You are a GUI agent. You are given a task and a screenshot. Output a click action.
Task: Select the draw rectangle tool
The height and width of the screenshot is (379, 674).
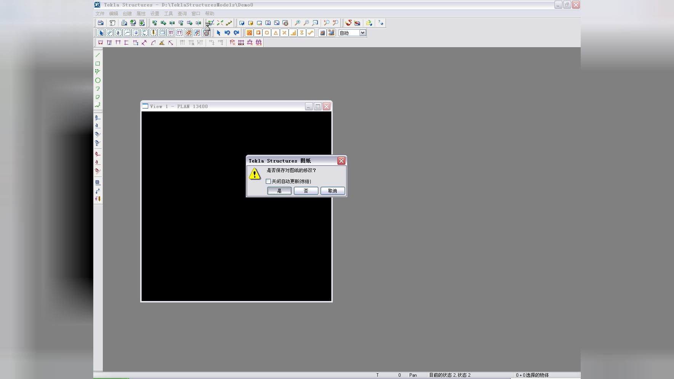(98, 64)
